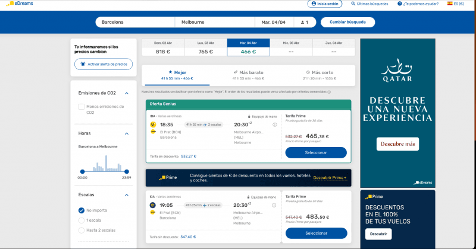Select Dom. 02 Abr date at 818 €
Image resolution: width=476 pixels, height=249 pixels.
[x=163, y=47]
